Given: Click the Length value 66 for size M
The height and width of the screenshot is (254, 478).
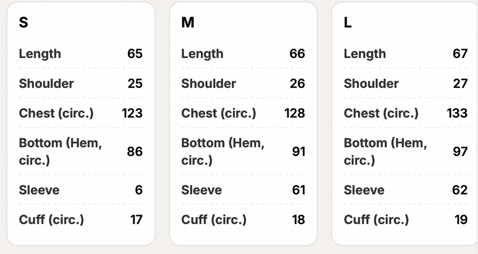Looking at the screenshot, I should pos(297,54).
